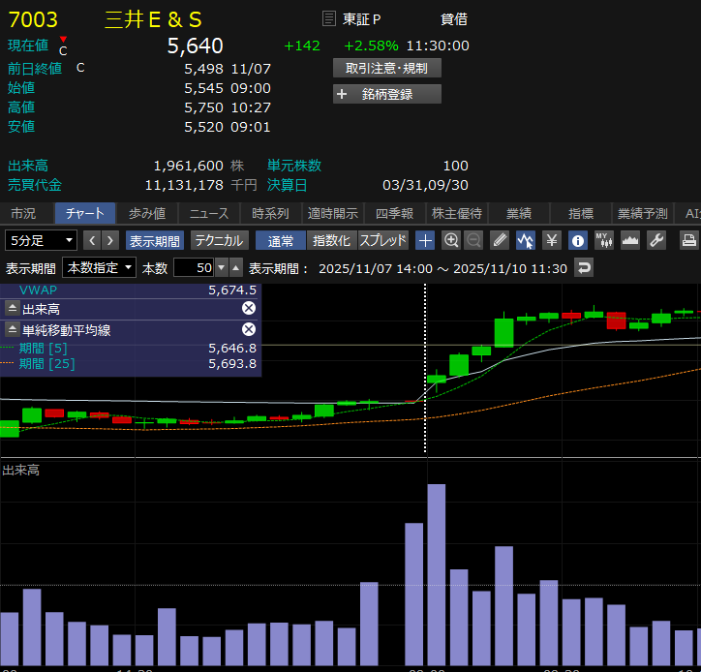
Task: Switch chart to 通常 normal mode
Action: [281, 240]
